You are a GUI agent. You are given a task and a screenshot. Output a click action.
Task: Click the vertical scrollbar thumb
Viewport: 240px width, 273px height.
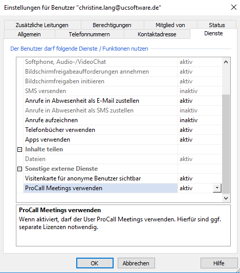pyautogui.click(x=226, y=144)
